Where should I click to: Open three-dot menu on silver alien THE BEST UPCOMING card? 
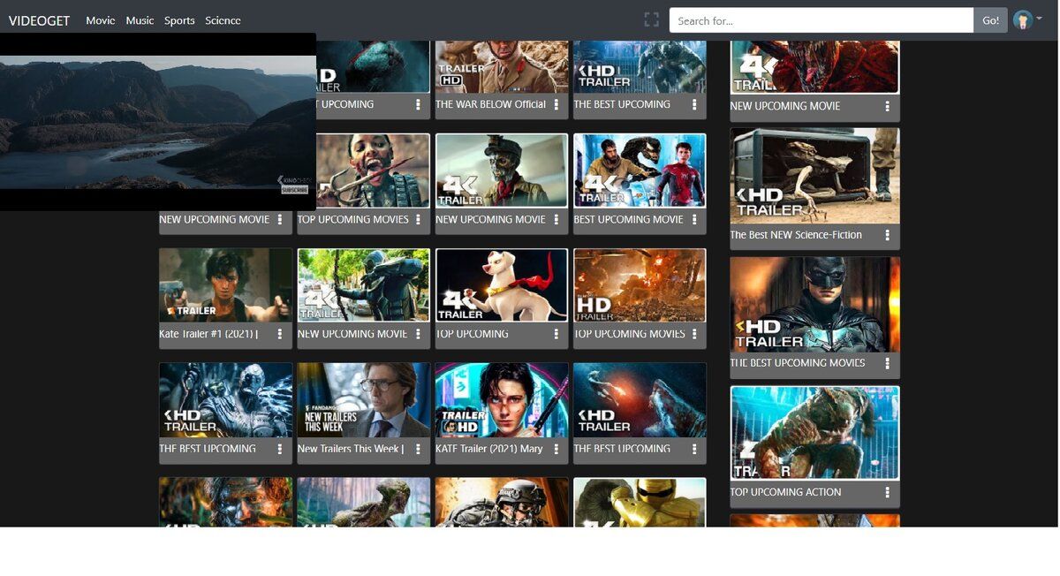(x=280, y=449)
